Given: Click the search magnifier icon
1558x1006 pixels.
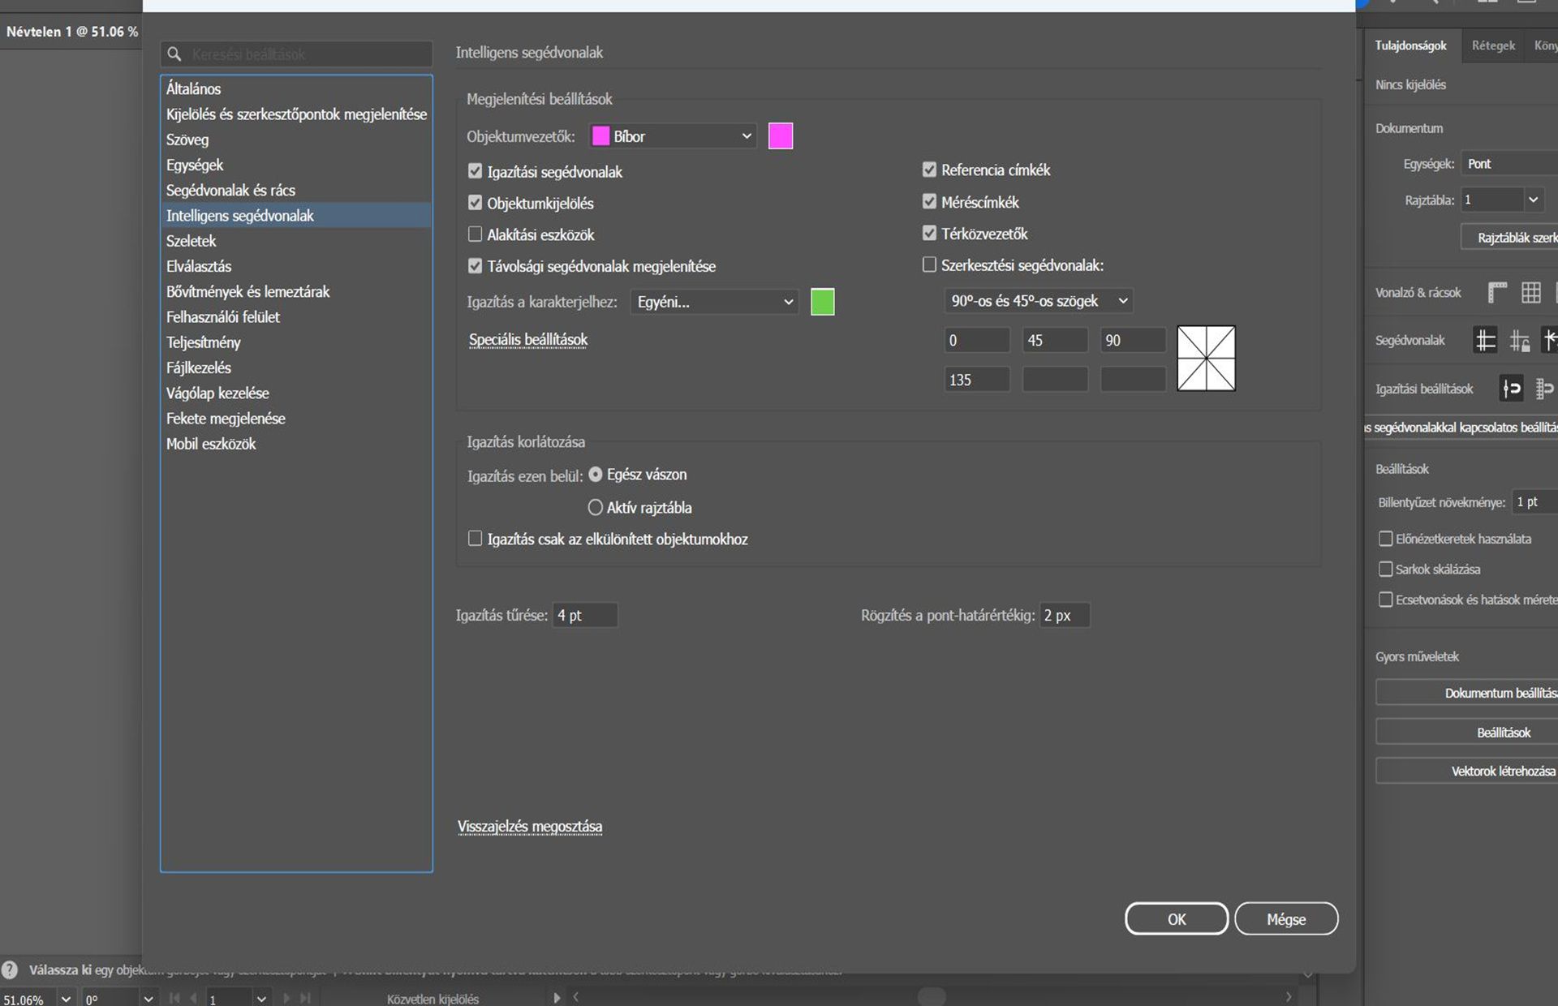Looking at the screenshot, I should tap(174, 54).
